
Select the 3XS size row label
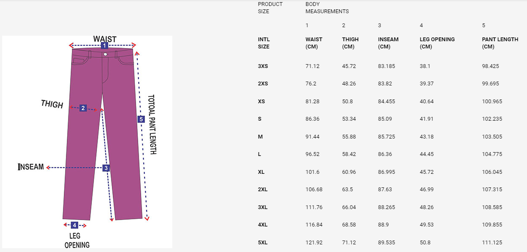point(263,66)
